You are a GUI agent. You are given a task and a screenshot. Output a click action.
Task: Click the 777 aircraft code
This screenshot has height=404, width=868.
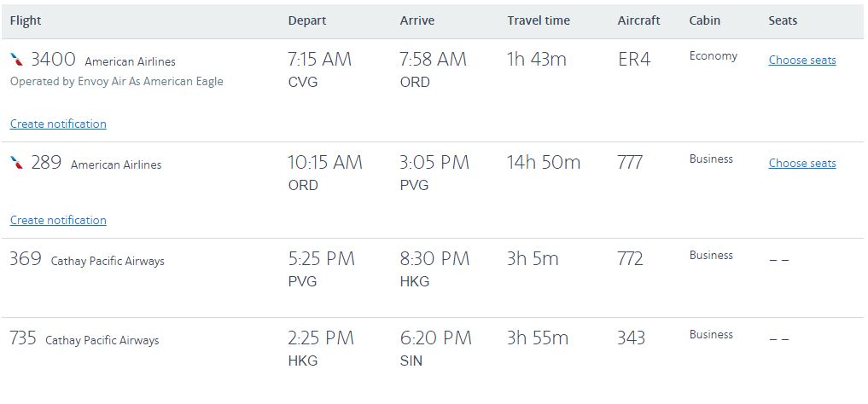630,163
